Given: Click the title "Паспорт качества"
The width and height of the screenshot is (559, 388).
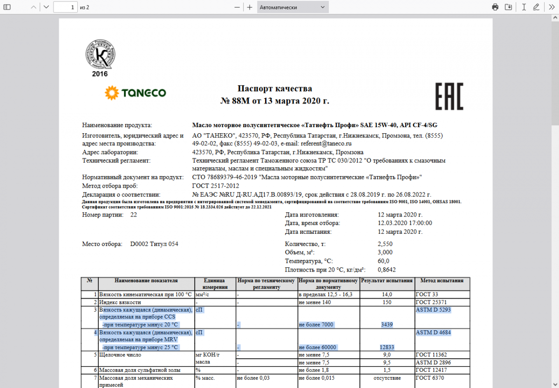Looking at the screenshot, I should pyautogui.click(x=275, y=88).
